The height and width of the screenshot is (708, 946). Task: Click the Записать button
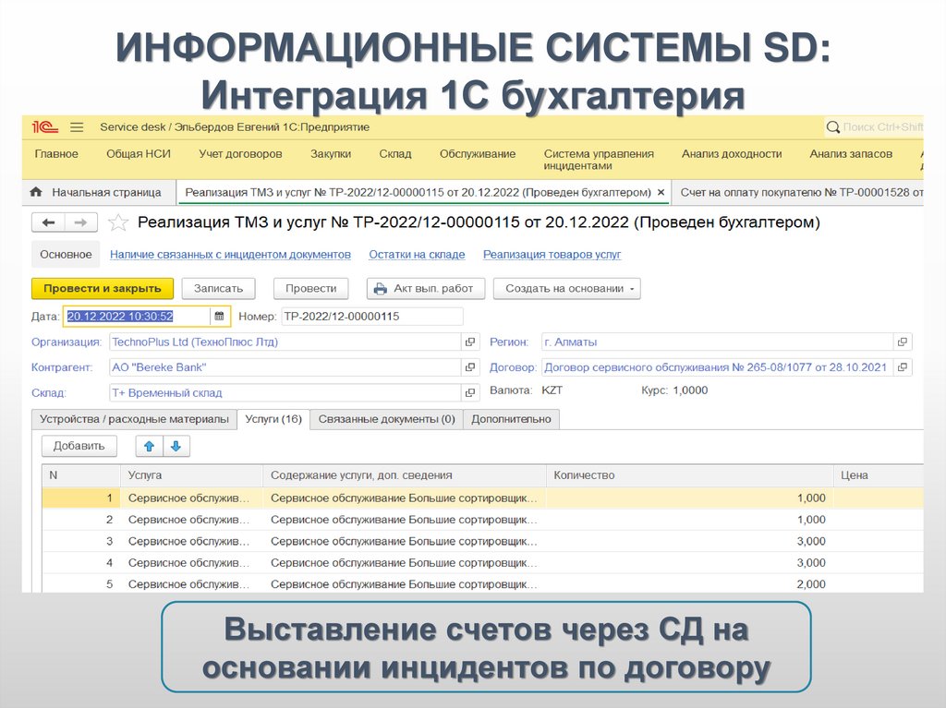(218, 289)
